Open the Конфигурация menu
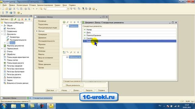Viewport: 195px width, 109px height. (22, 5)
